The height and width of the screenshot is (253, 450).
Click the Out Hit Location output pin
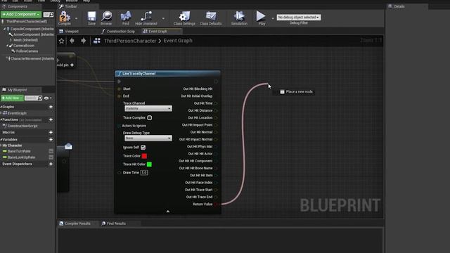click(216, 117)
